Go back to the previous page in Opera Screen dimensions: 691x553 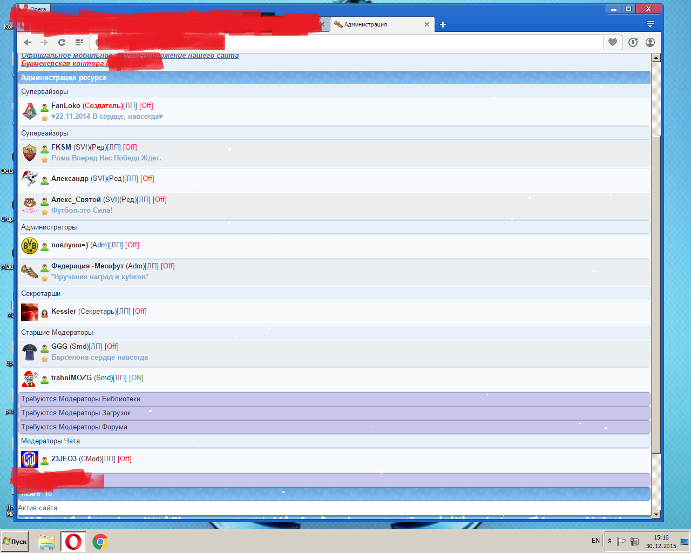tap(28, 42)
